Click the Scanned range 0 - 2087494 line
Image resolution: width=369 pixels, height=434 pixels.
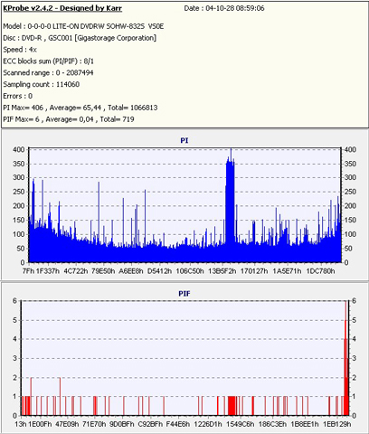tap(48, 72)
